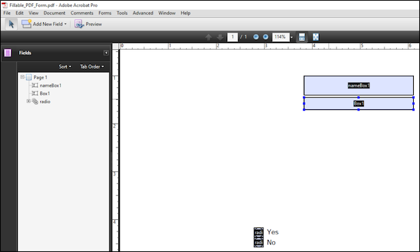Click the nameBox1 text field icon in tree
The image size is (420, 252).
(x=35, y=85)
